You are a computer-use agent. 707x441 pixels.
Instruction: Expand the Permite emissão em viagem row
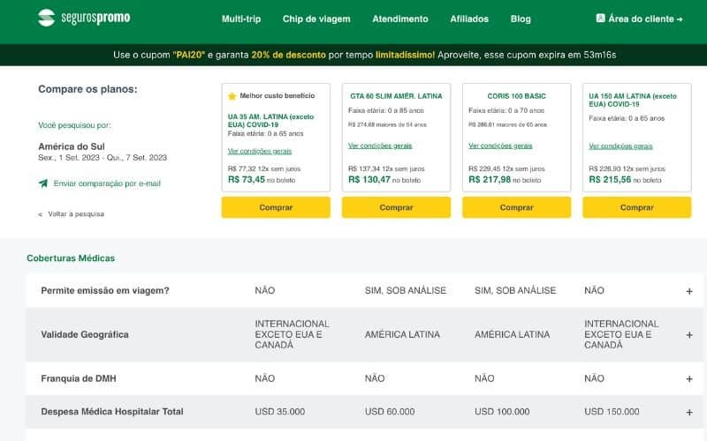[x=689, y=291]
